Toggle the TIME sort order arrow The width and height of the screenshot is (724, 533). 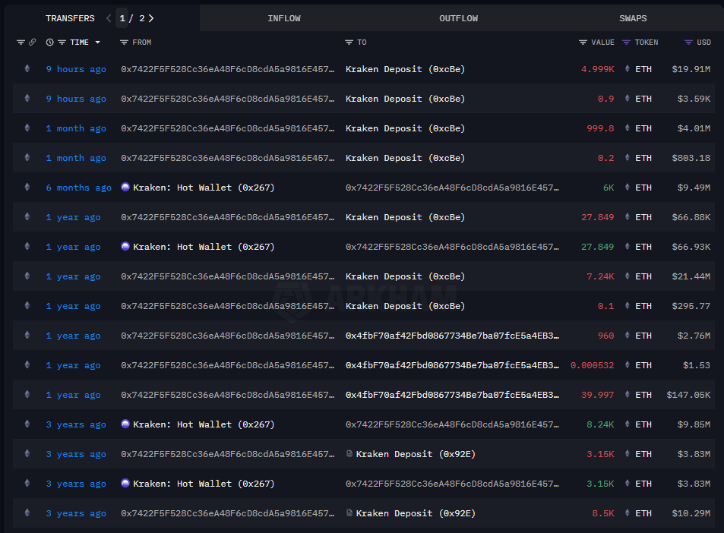point(97,43)
